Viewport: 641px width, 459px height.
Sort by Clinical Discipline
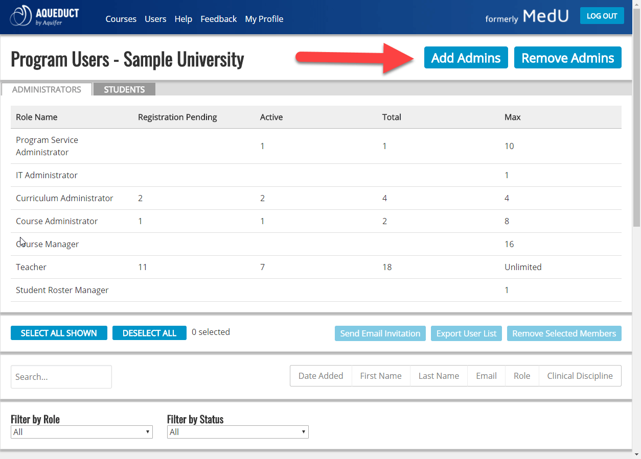tap(580, 376)
